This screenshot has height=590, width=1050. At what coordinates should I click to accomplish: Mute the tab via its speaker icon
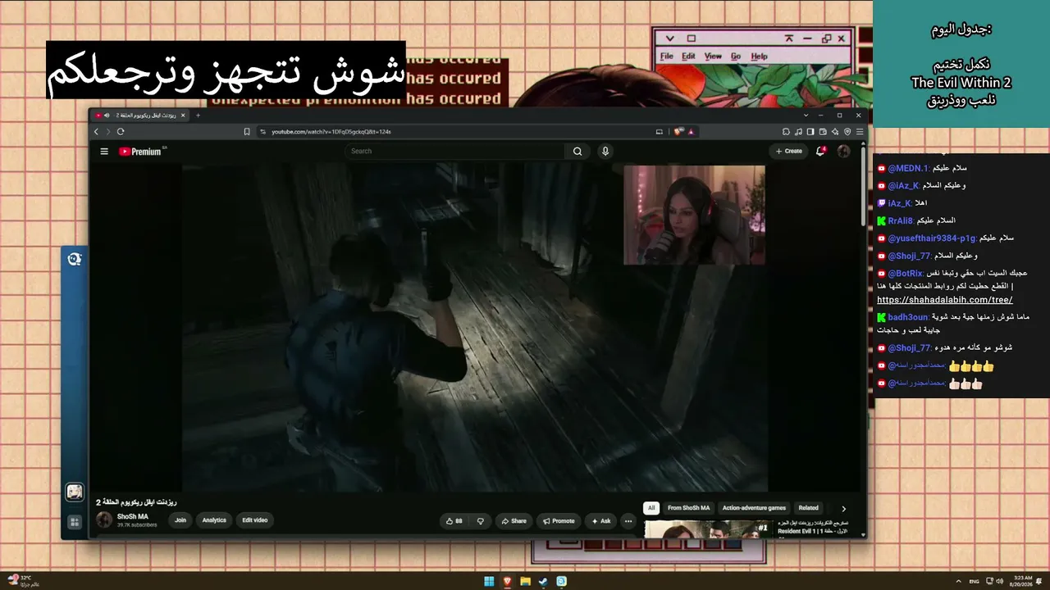[107, 116]
